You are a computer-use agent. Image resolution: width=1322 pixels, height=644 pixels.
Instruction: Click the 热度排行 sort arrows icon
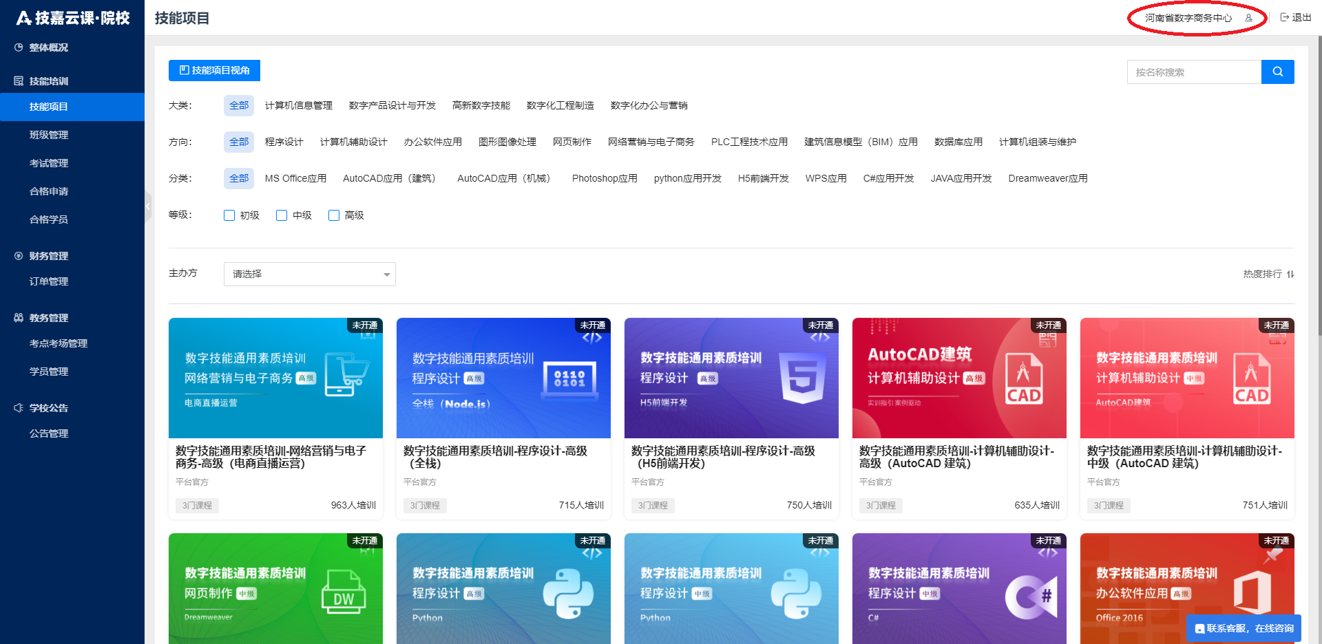[1290, 274]
